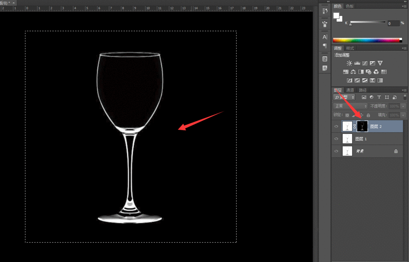Open the History panel icon
The height and width of the screenshot is (262, 409).
(x=325, y=11)
